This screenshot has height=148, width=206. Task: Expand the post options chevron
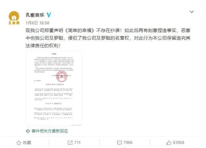pos(192,12)
